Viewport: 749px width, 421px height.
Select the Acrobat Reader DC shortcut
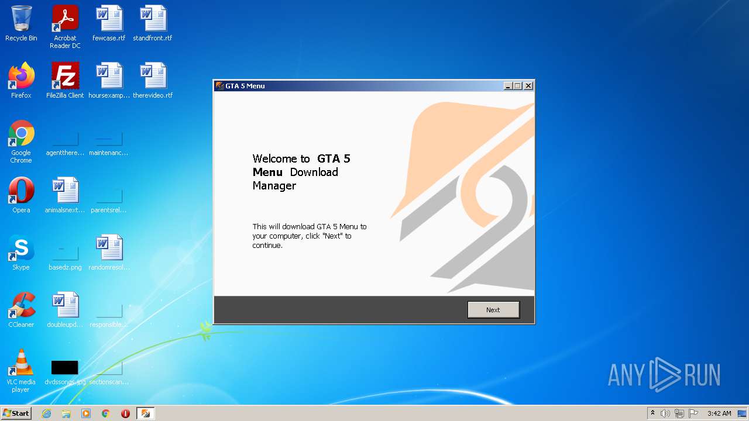click(x=65, y=27)
